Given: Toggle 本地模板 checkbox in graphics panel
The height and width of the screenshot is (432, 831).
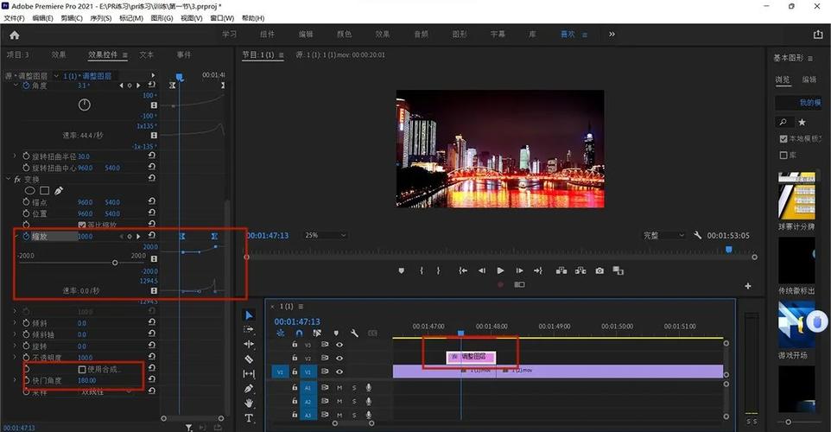Looking at the screenshot, I should tap(783, 138).
